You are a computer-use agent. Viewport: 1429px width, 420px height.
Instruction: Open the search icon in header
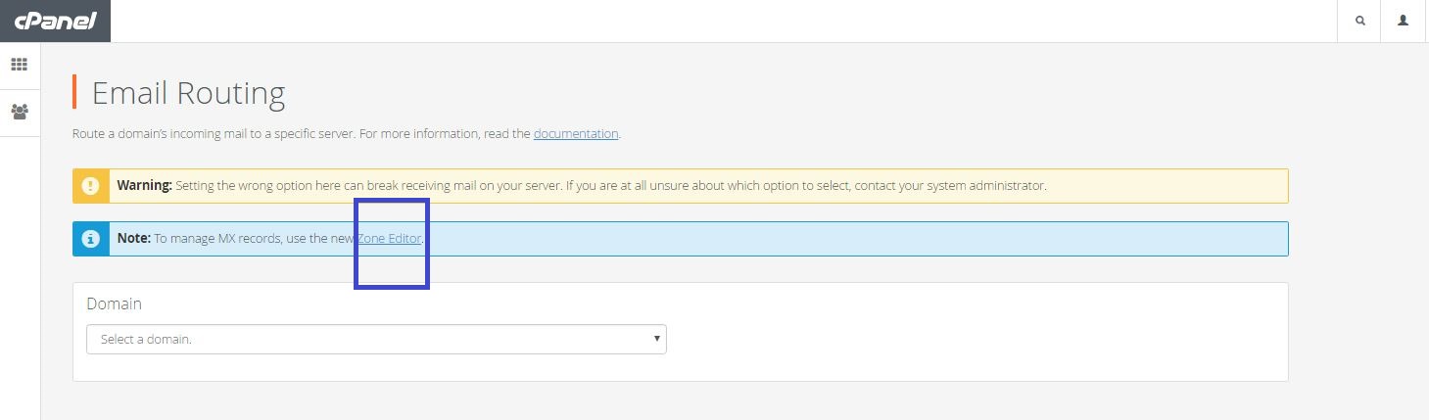point(1359,21)
